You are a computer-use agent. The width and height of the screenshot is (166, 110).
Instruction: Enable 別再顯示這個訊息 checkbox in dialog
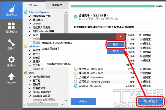(x=43, y=64)
